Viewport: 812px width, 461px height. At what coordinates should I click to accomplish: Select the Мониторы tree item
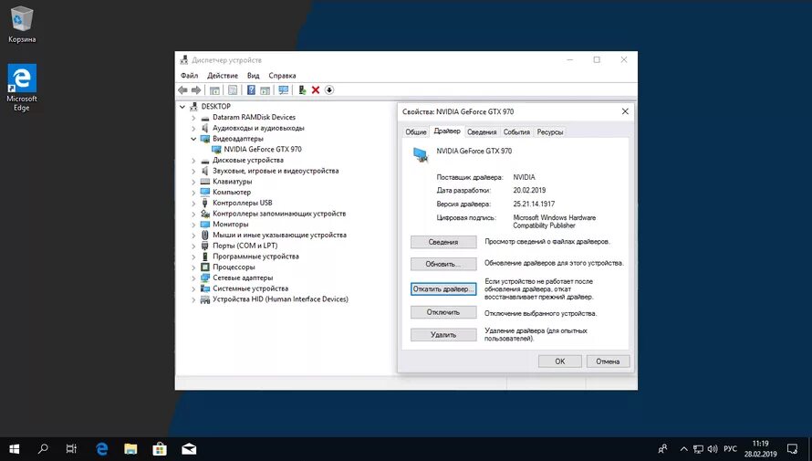click(231, 225)
